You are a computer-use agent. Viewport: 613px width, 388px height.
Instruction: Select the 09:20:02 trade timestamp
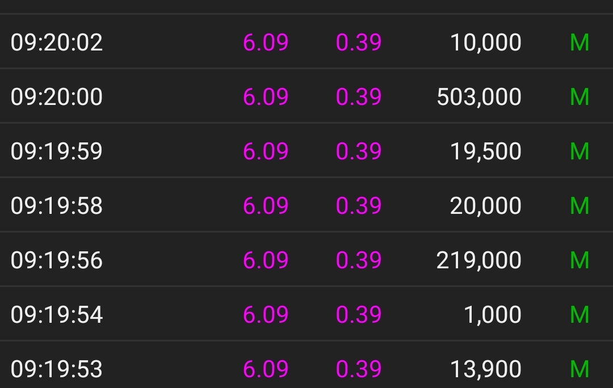click(x=57, y=43)
